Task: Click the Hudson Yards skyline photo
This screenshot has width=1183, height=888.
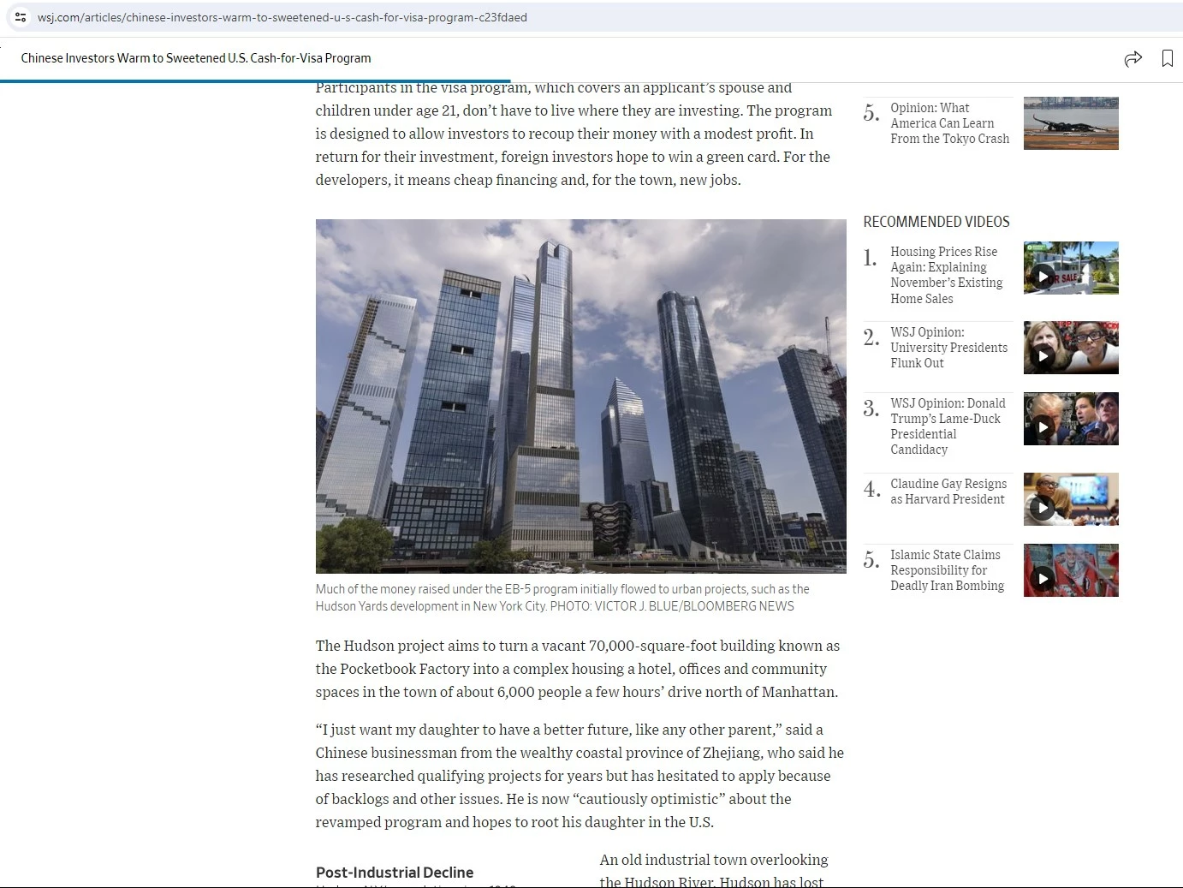Action: [580, 396]
